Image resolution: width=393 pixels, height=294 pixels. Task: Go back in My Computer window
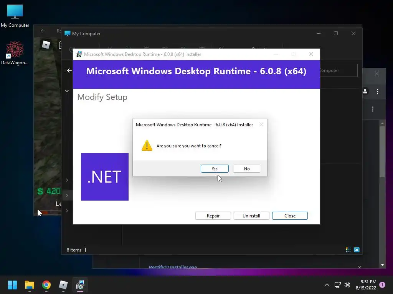[69, 71]
